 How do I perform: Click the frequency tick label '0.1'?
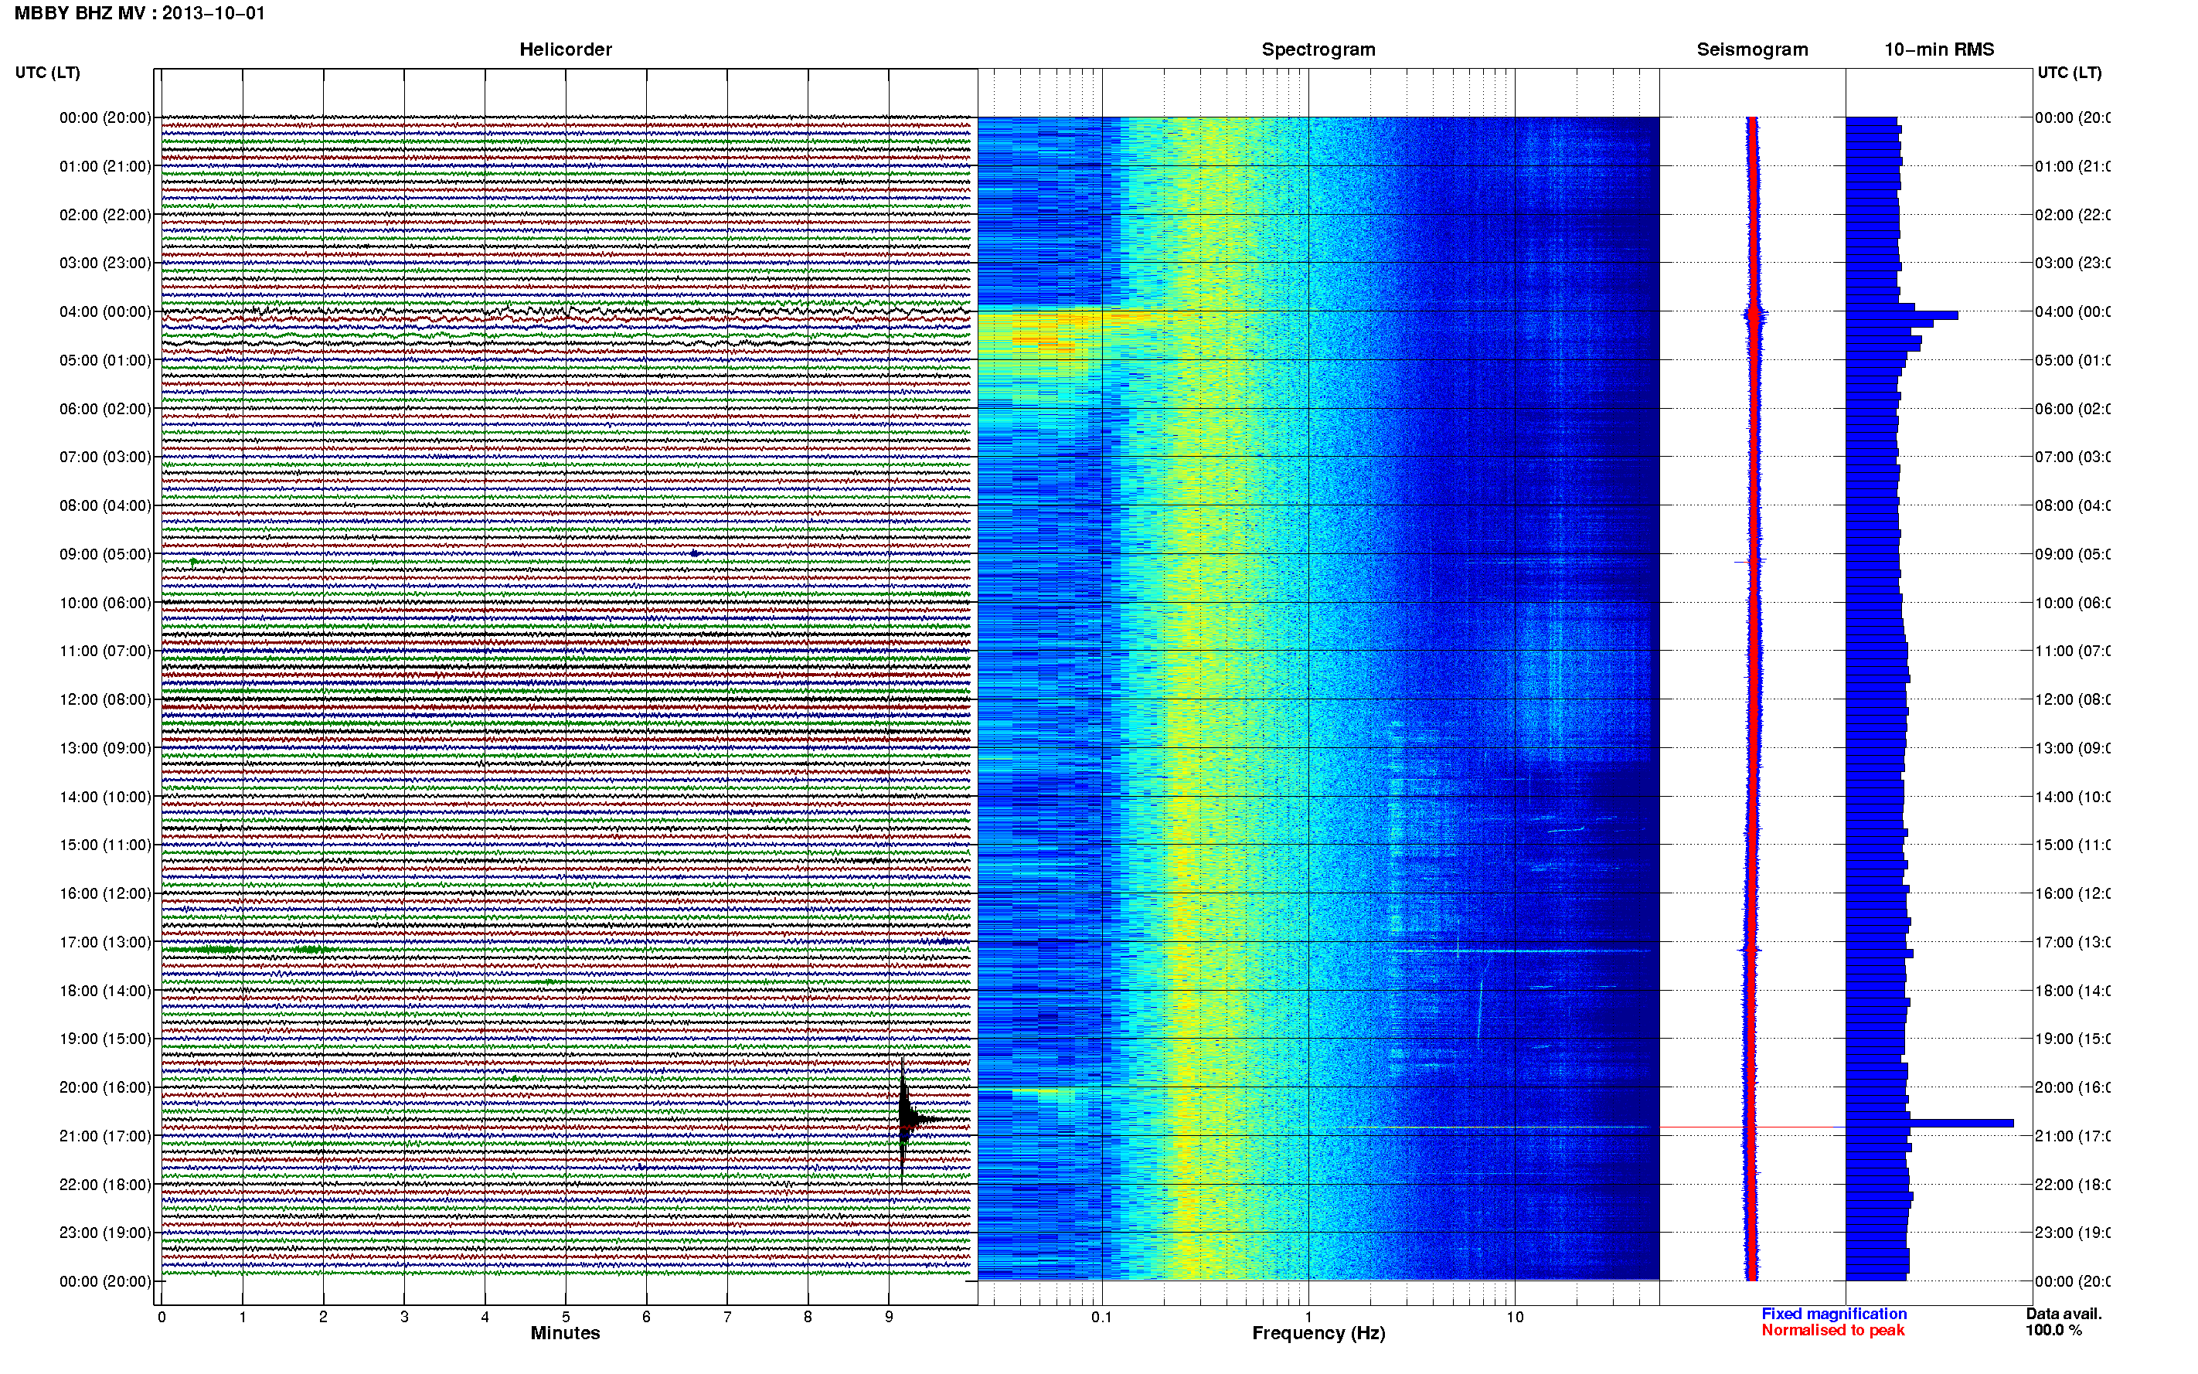[1101, 1317]
